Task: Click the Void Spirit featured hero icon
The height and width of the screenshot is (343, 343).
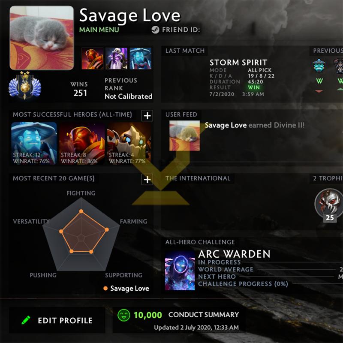Action: 116,58
